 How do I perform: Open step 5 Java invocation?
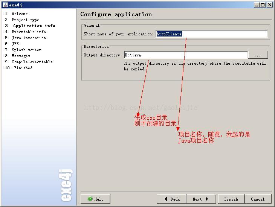[x=26, y=38]
